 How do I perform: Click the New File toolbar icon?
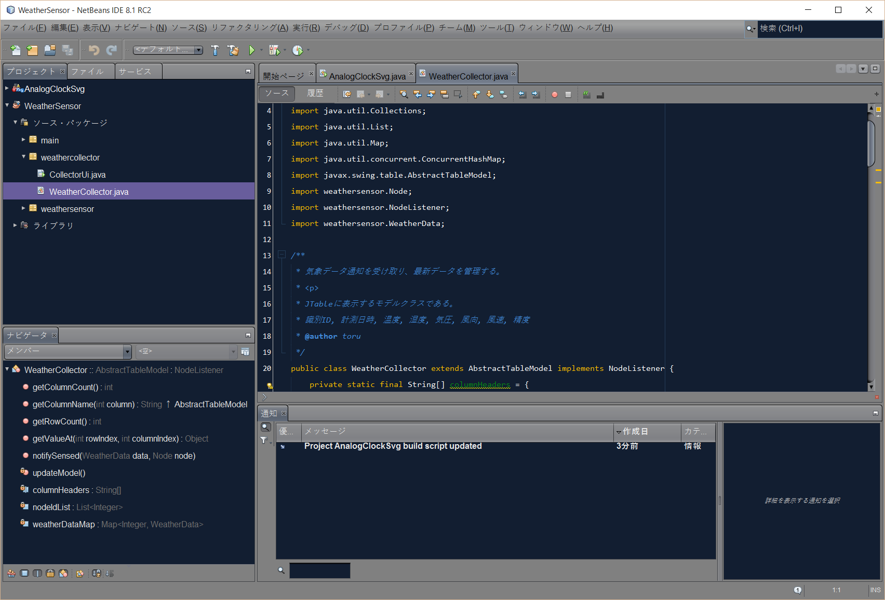click(x=16, y=50)
